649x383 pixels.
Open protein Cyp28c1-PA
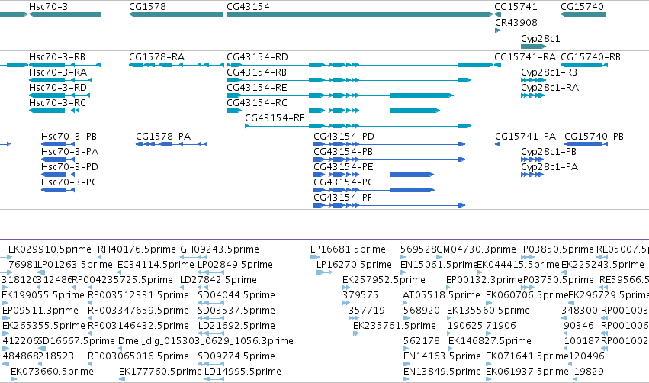(550, 167)
